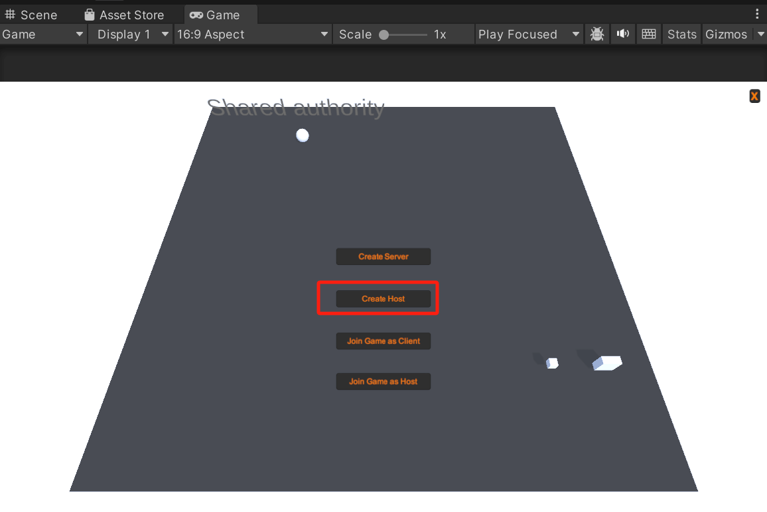
Task: Open the 16:9 Aspect dropdown
Action: point(253,35)
